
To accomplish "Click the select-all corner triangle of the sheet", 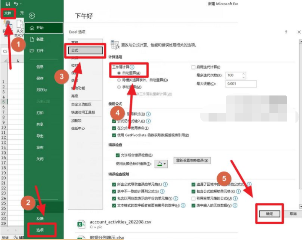I will pos(5,61).
